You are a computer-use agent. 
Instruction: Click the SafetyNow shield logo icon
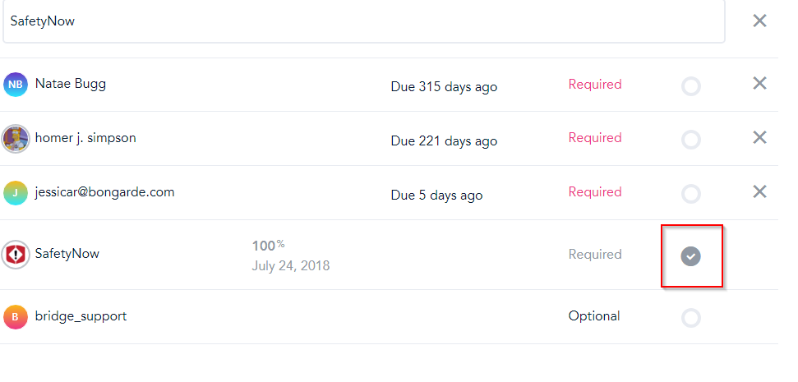click(x=16, y=255)
